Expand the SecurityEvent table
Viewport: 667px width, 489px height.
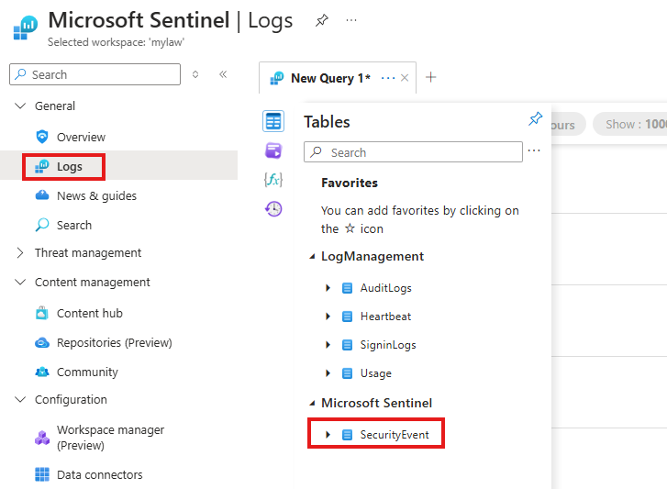pos(328,435)
